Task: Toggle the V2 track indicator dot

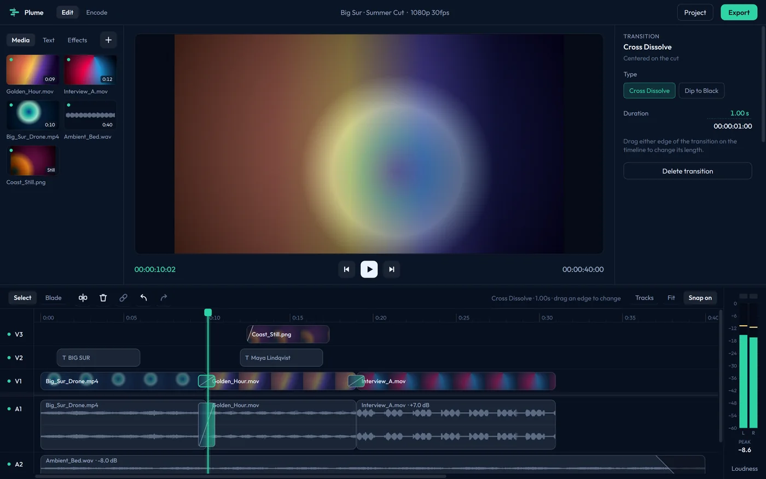Action: tap(9, 357)
